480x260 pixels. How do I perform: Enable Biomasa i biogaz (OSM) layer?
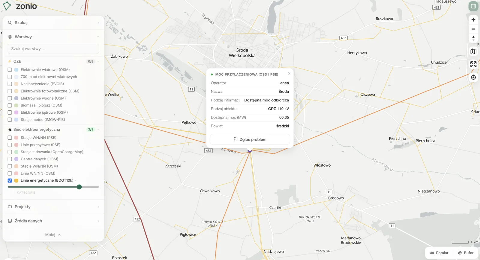10,105
